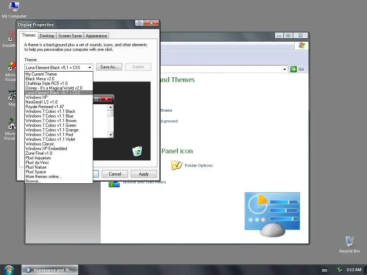This screenshot has width=367, height=275.
Task: Click the Recycle Bin in theme preview
Action: [x=137, y=151]
